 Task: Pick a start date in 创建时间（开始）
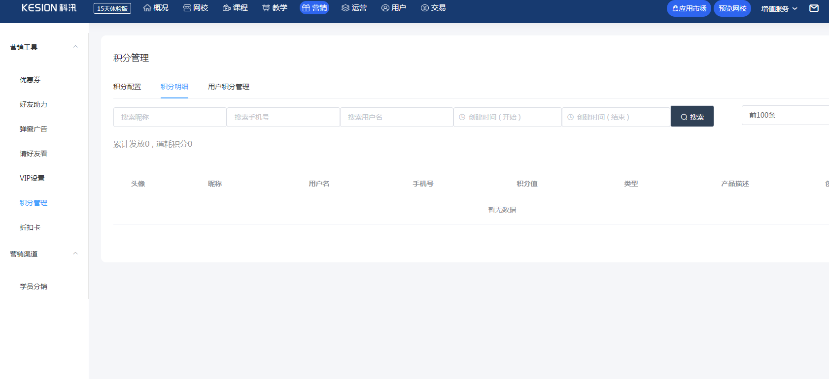(508, 117)
